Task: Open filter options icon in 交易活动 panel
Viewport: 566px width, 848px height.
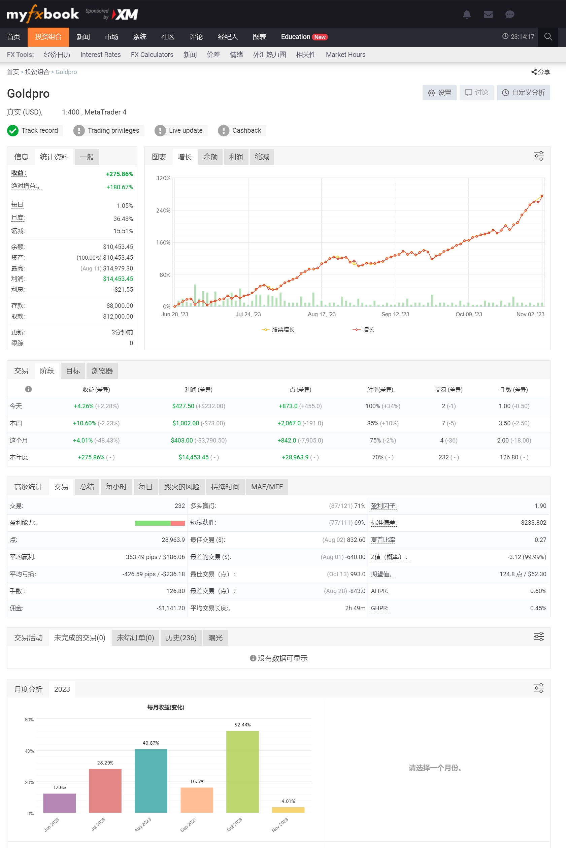Action: pos(539,637)
